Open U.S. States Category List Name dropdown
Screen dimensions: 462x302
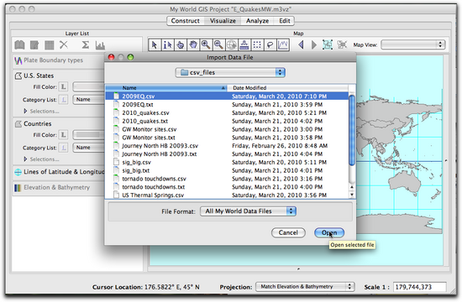(x=88, y=100)
